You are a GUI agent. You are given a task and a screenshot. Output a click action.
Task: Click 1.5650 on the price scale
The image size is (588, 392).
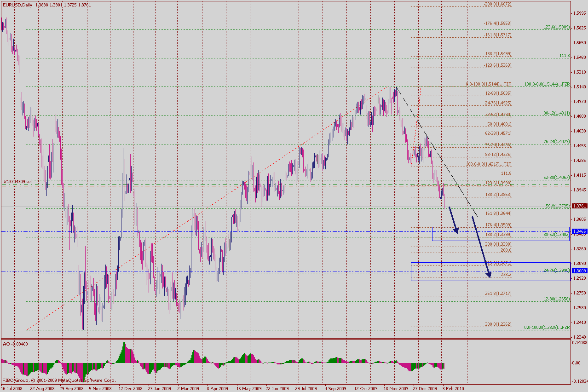[x=579, y=43]
